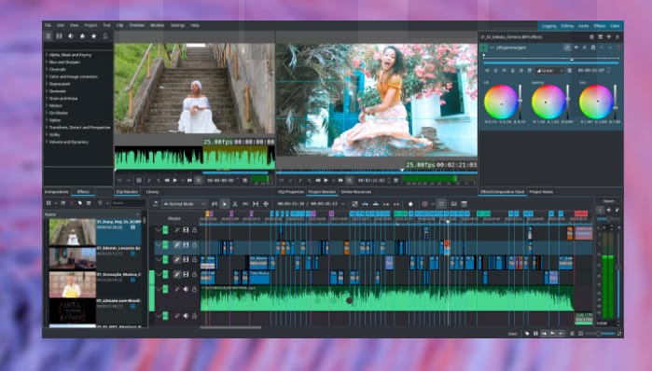This screenshot has height=371, width=652.
Task: Click download new effects icon
Action: [105, 36]
